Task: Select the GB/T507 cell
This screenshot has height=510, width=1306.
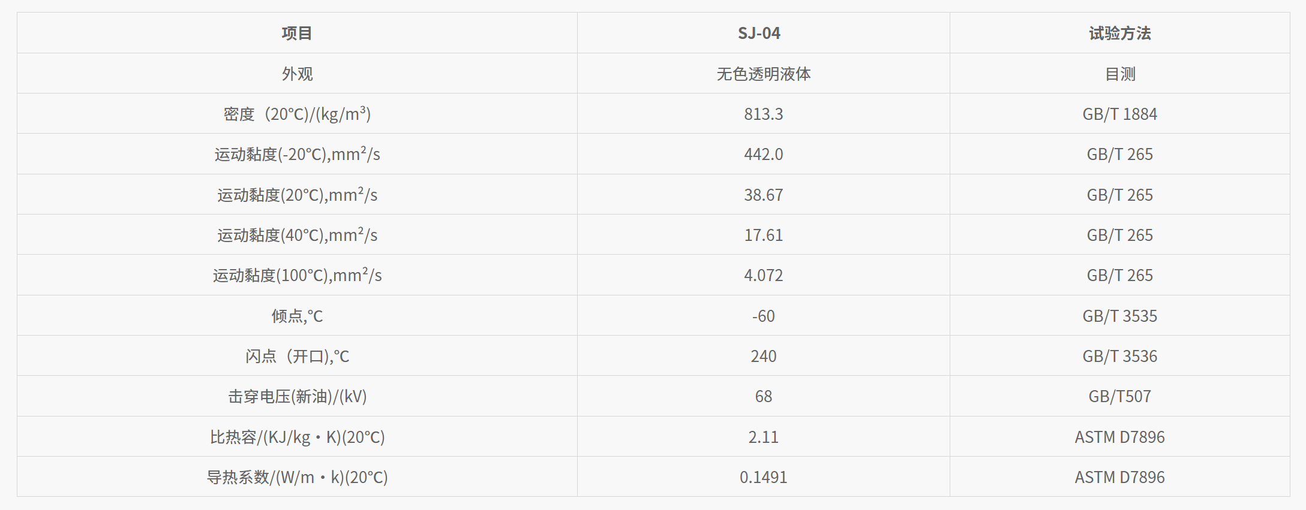Action: click(x=1119, y=396)
